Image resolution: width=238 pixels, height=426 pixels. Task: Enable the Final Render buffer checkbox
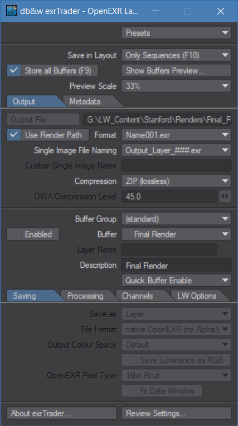(33, 234)
